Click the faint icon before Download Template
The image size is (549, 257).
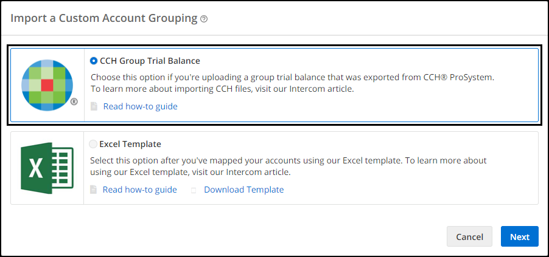[x=194, y=190]
